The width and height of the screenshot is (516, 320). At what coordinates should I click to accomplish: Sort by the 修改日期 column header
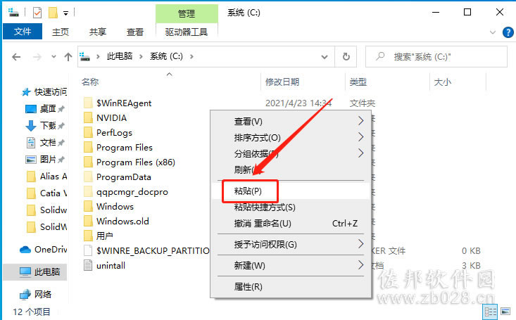point(282,82)
